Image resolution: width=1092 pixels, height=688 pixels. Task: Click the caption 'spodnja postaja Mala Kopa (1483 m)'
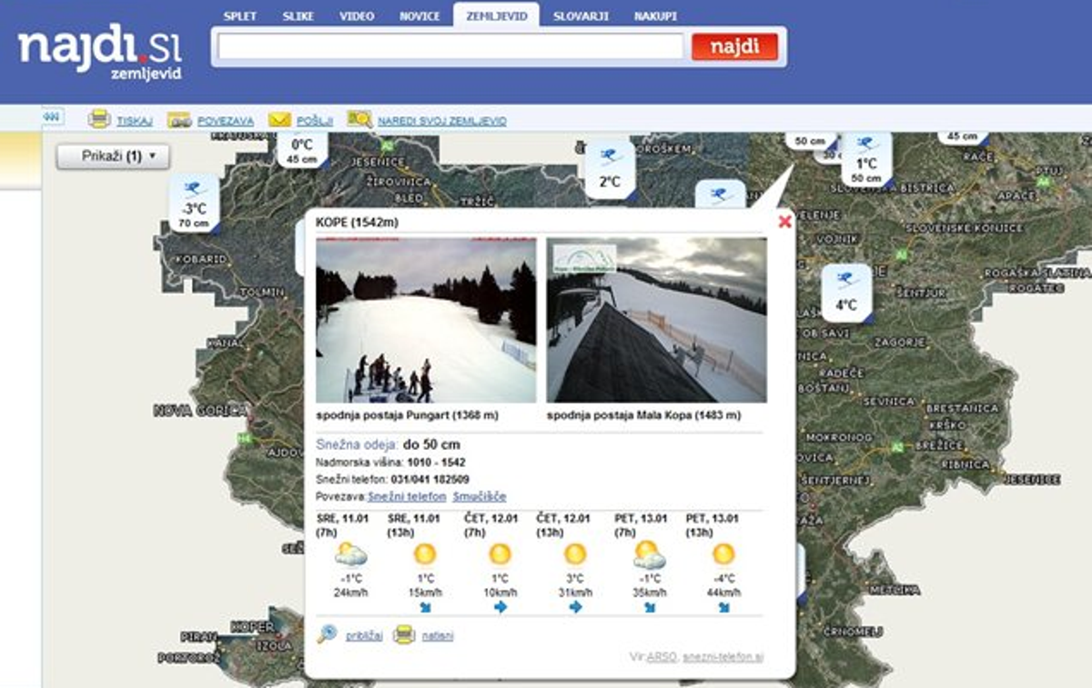tap(644, 415)
